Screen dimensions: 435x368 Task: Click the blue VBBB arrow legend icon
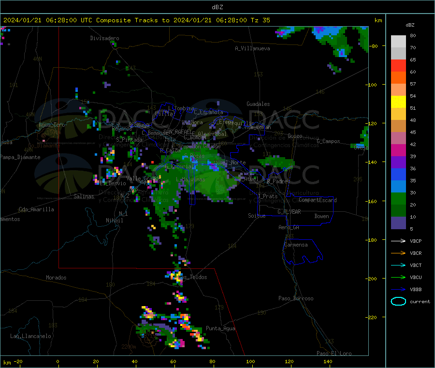(398, 290)
